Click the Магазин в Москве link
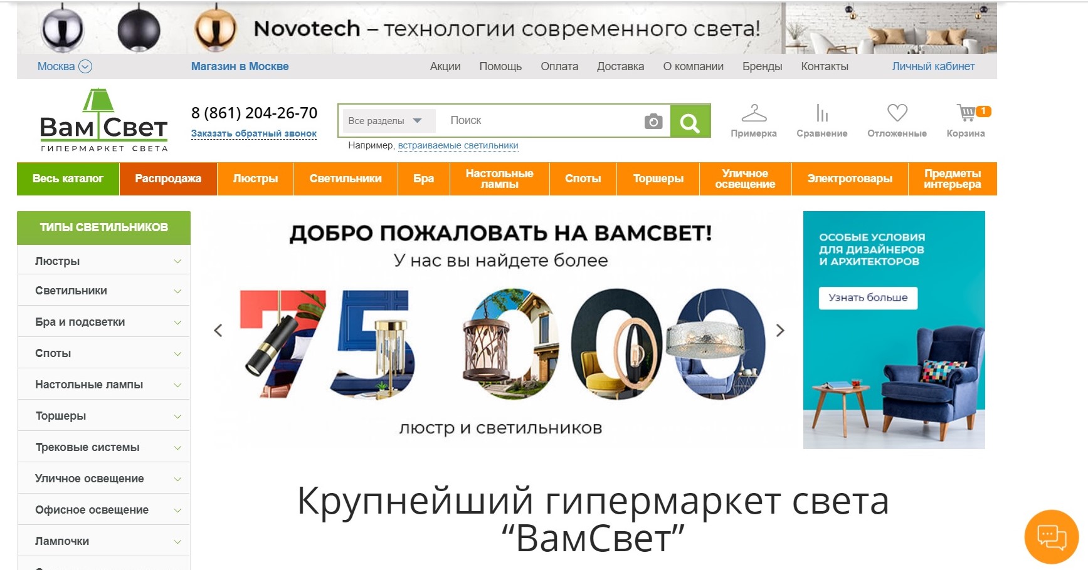 tap(240, 66)
